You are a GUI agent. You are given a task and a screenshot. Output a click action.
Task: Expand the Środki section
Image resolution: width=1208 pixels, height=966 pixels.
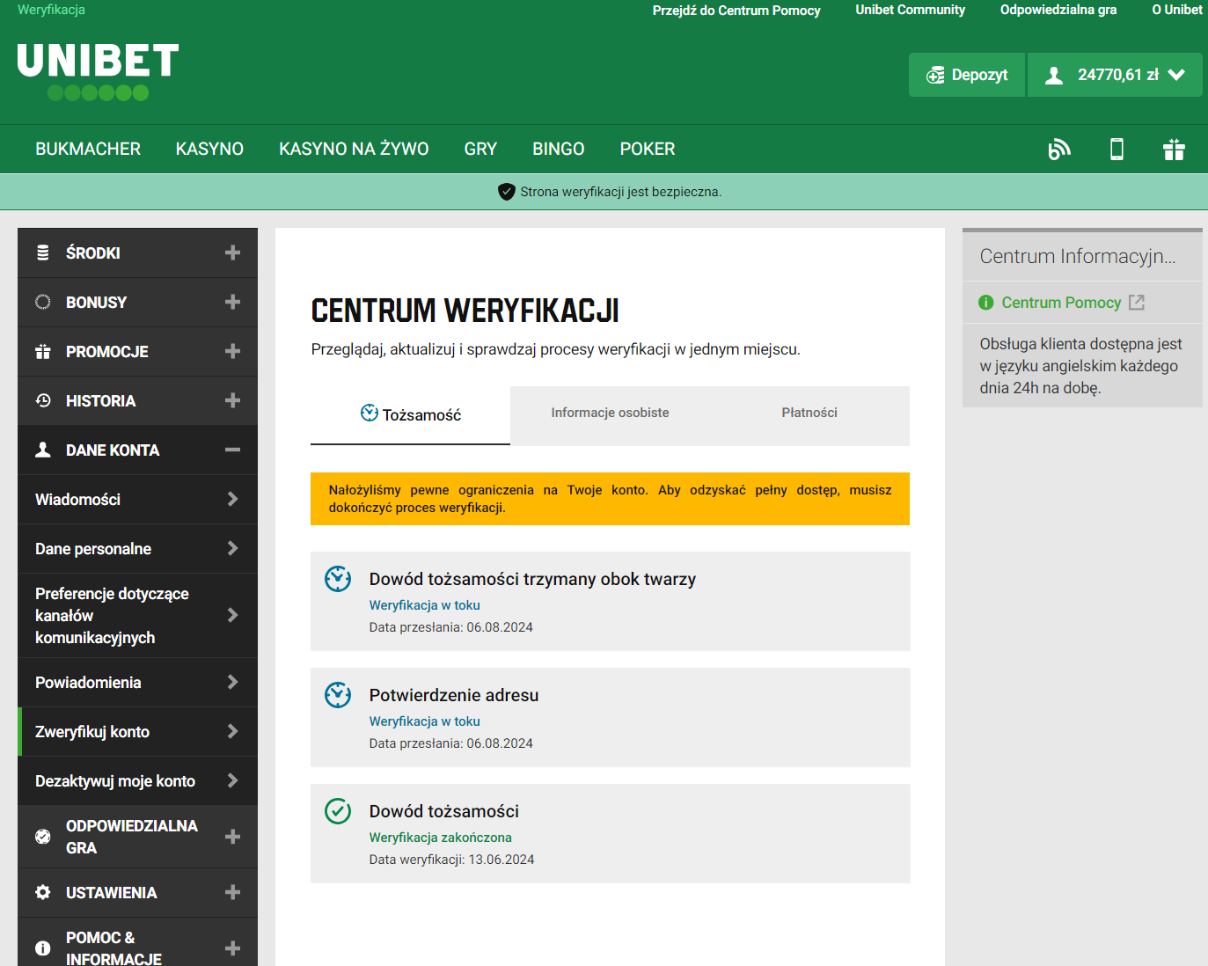tap(232, 253)
